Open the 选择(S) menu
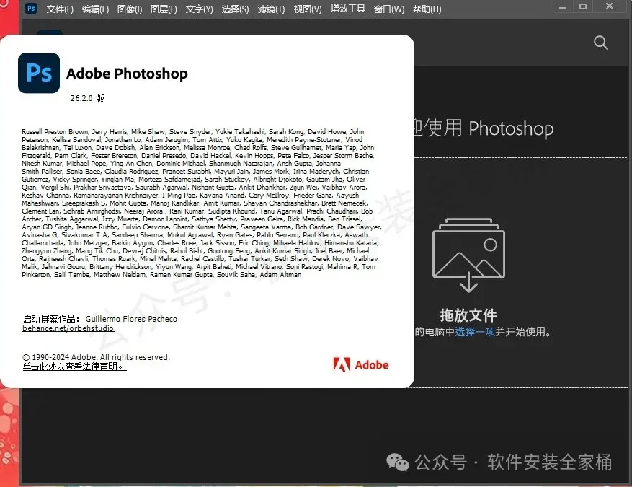The width and height of the screenshot is (632, 487). click(235, 9)
